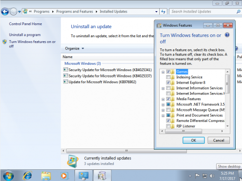Image resolution: width=242 pixels, height=181 pixels.
Task: Open the address bar history dropdown
Action: pyautogui.click(x=156, y=12)
